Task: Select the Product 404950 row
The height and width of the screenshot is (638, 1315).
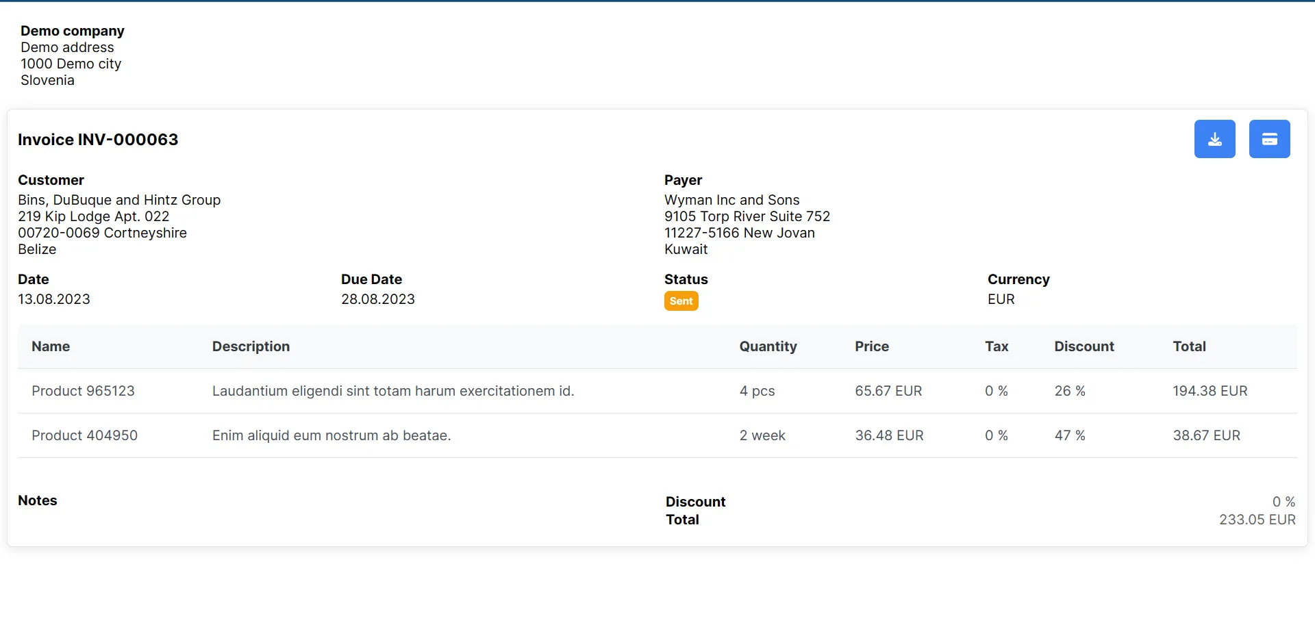Action: pos(84,435)
